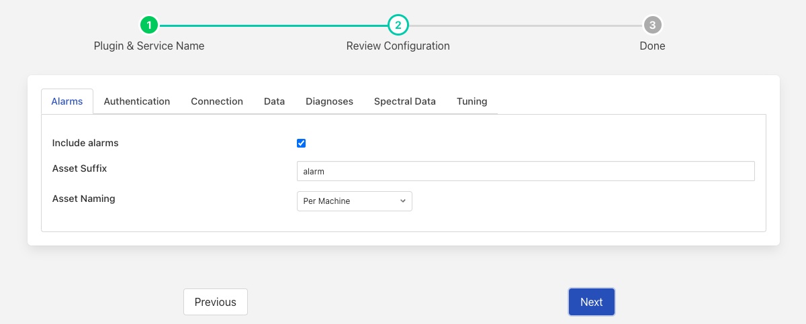Click the step 2 circle indicator
Screen dimensions: 806x324
[398, 25]
